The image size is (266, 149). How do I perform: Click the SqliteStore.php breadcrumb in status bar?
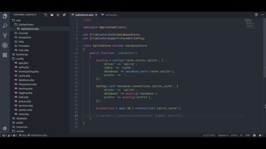(37, 135)
